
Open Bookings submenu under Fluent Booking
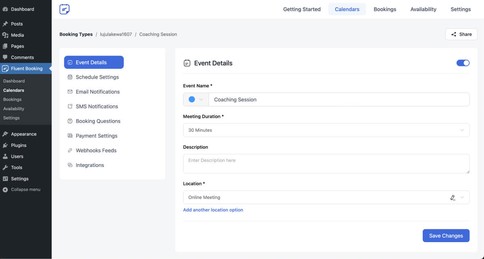click(x=13, y=99)
